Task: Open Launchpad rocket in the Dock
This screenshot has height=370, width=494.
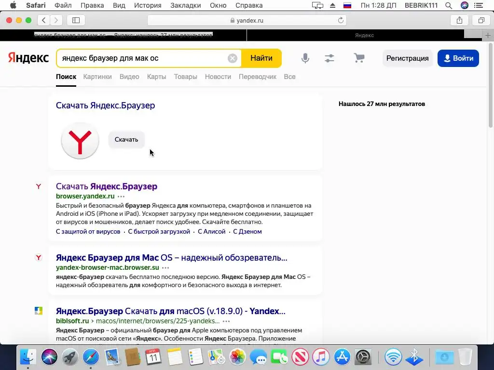Action: click(x=70, y=357)
